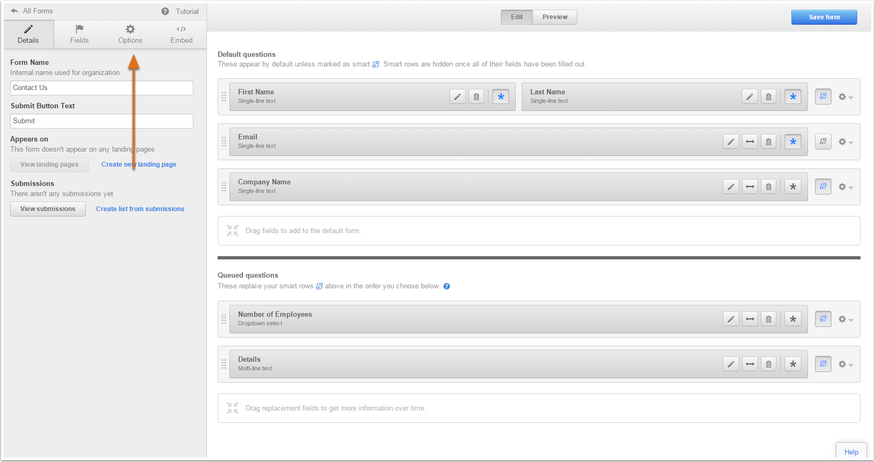The height and width of the screenshot is (462, 875).
Task: Open the Details tab
Action: click(x=28, y=34)
